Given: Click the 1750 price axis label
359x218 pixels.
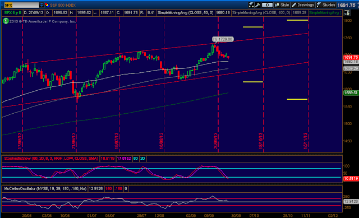Looking at the screenshot, I should tap(347, 38).
